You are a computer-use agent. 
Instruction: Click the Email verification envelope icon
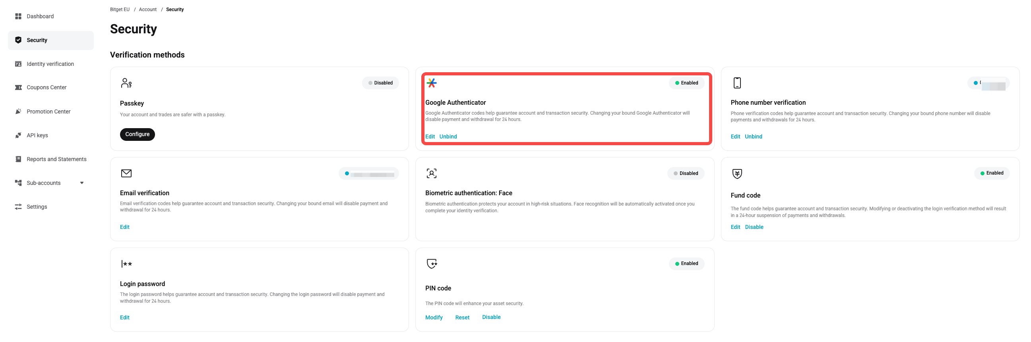[126, 173]
